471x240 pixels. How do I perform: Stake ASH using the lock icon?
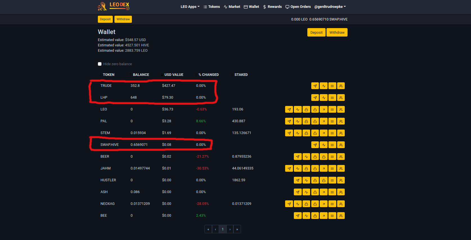[x=315, y=192]
